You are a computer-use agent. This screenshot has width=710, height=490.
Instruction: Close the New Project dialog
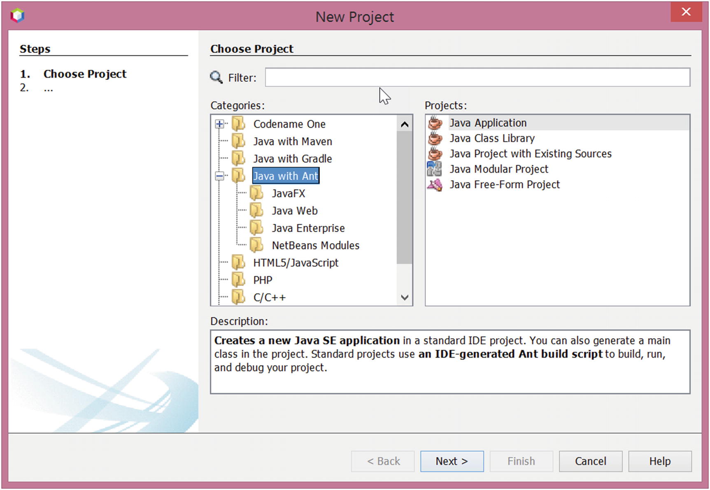click(686, 12)
